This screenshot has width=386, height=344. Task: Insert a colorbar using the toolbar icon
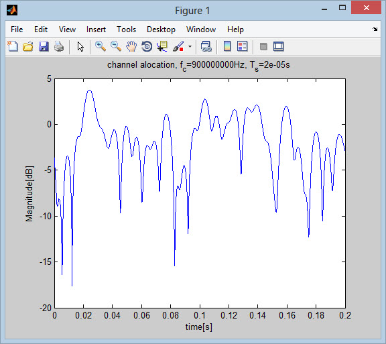point(227,46)
